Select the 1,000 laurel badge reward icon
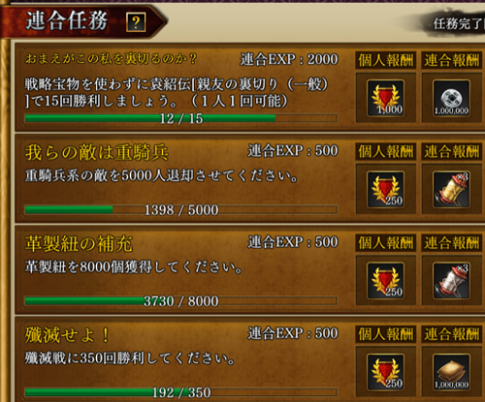This screenshot has width=485, height=402. (385, 98)
